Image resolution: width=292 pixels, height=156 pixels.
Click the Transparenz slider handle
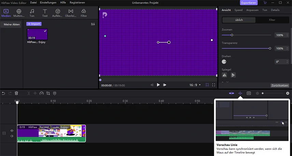[x=270, y=48]
